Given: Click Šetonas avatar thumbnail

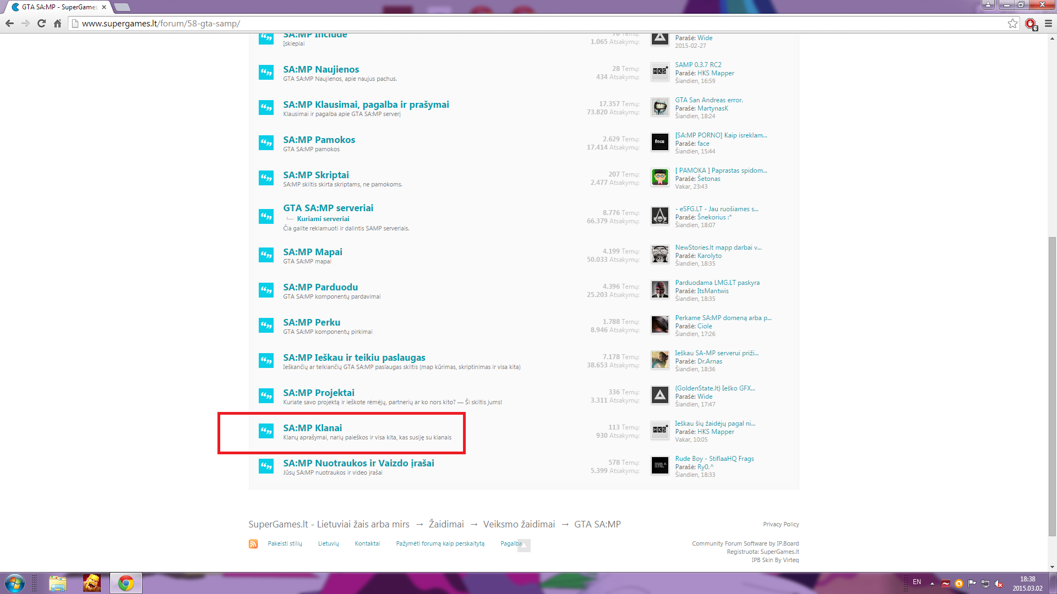Looking at the screenshot, I should 660,177.
